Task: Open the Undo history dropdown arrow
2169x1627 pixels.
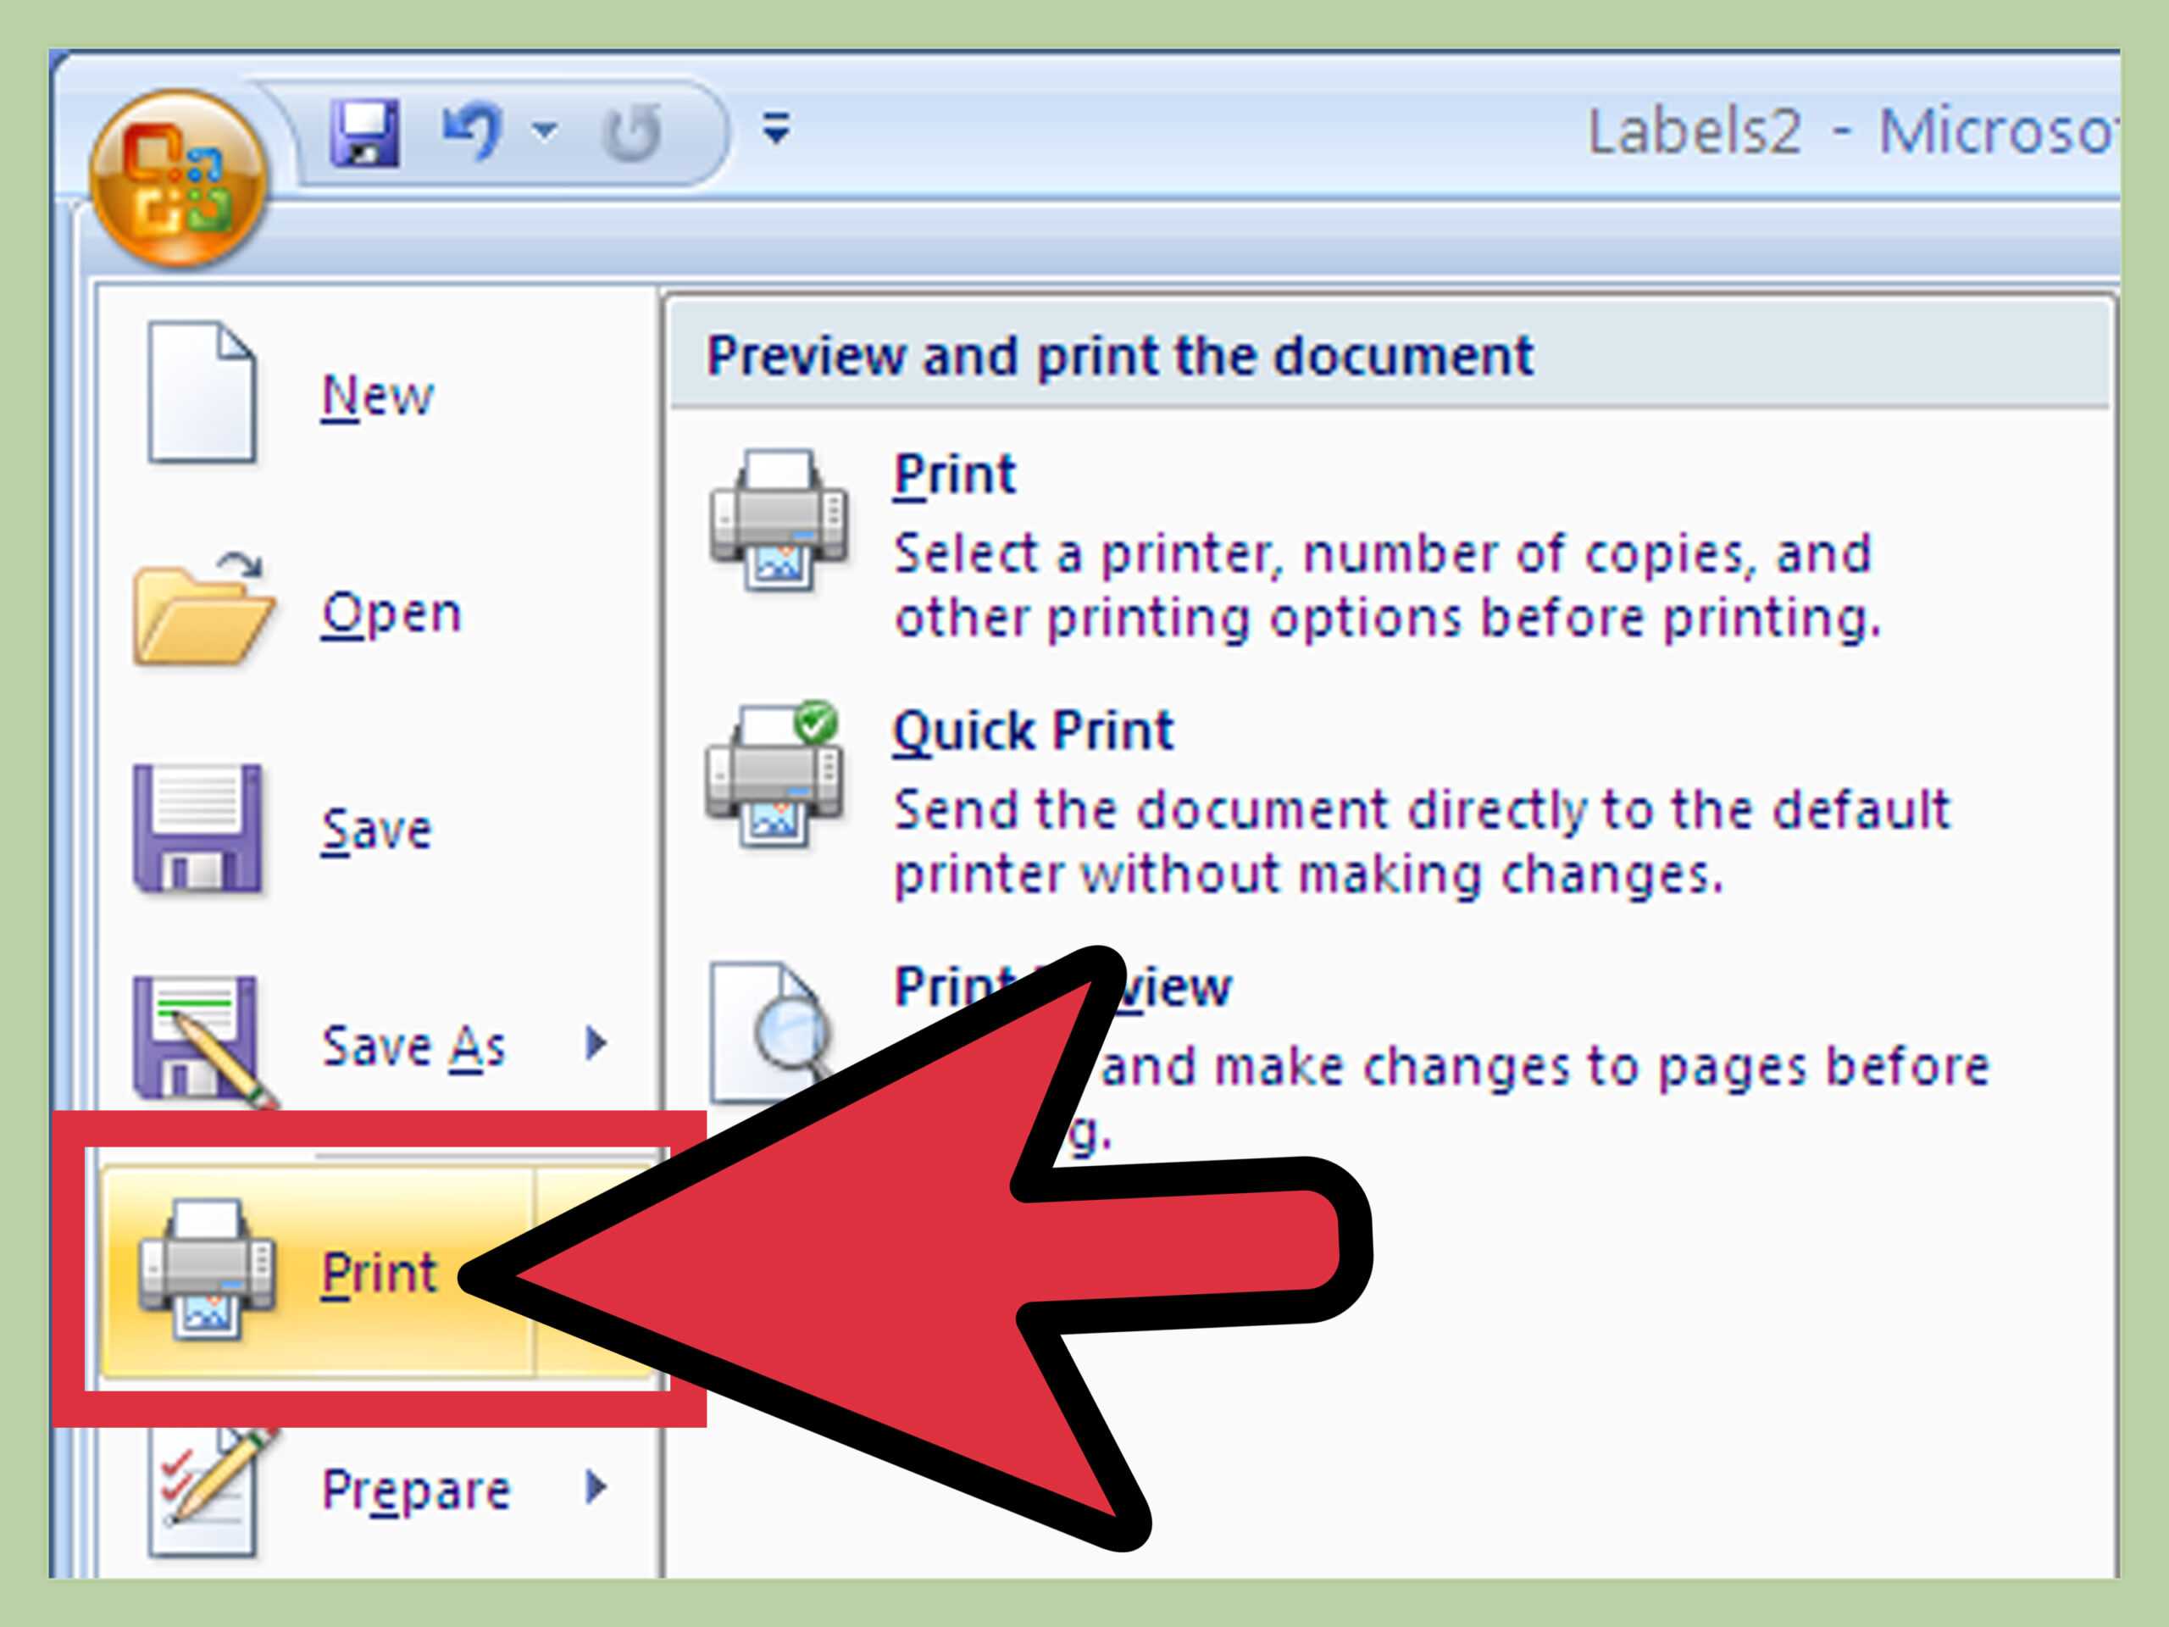Action: click(545, 130)
